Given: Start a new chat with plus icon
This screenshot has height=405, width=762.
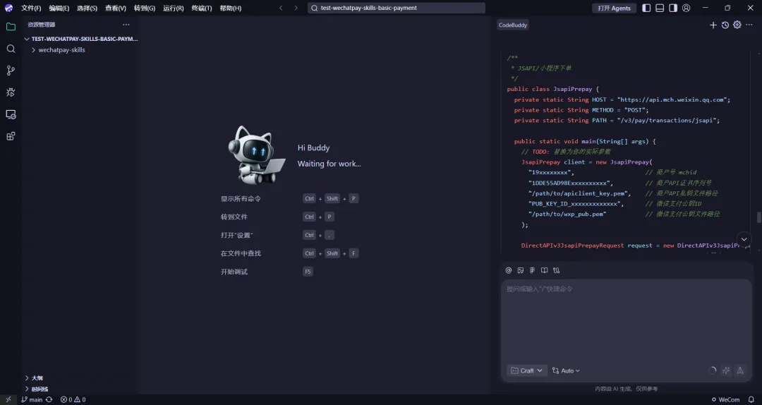Looking at the screenshot, I should point(713,25).
